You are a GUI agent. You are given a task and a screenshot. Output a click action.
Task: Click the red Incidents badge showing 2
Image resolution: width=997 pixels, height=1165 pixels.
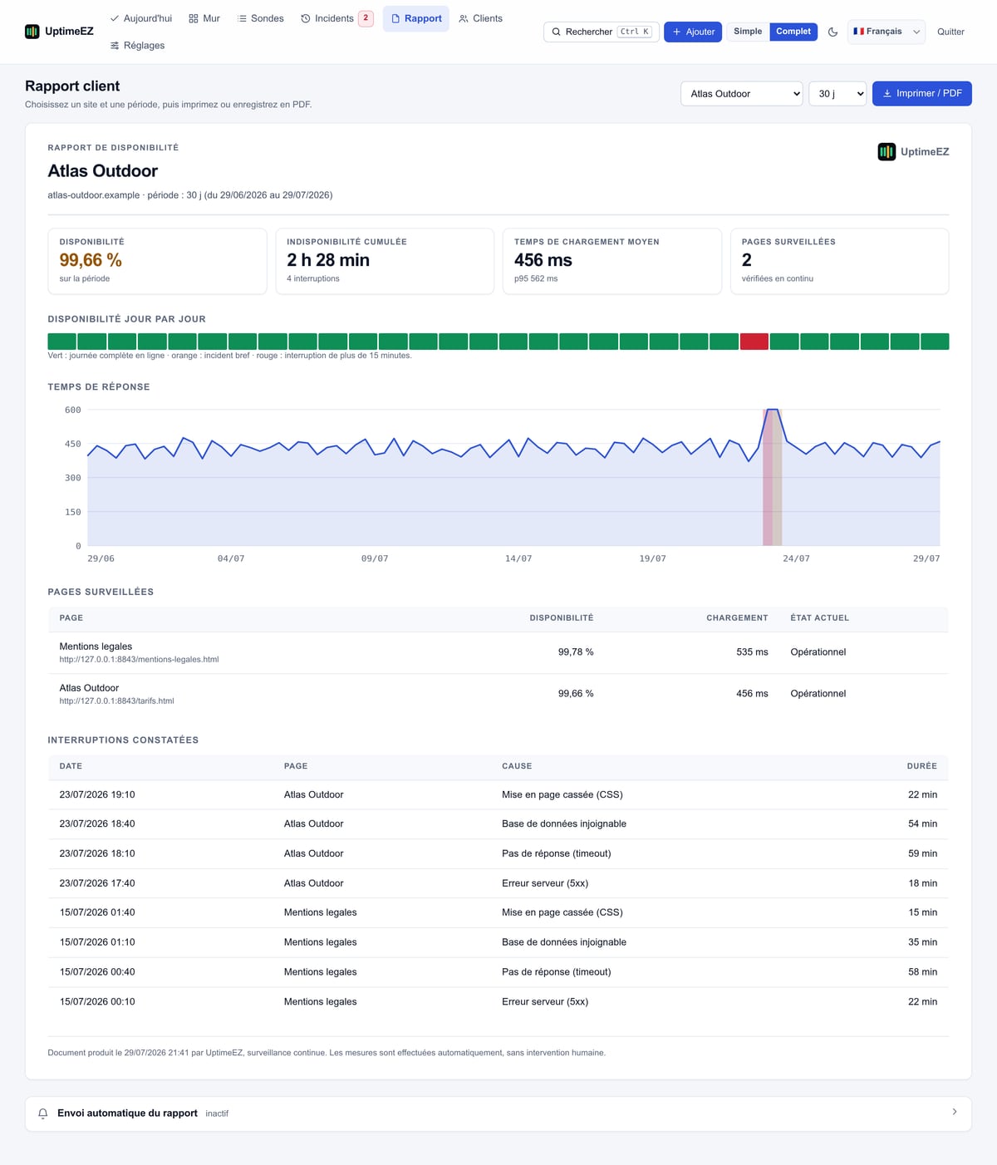point(366,18)
